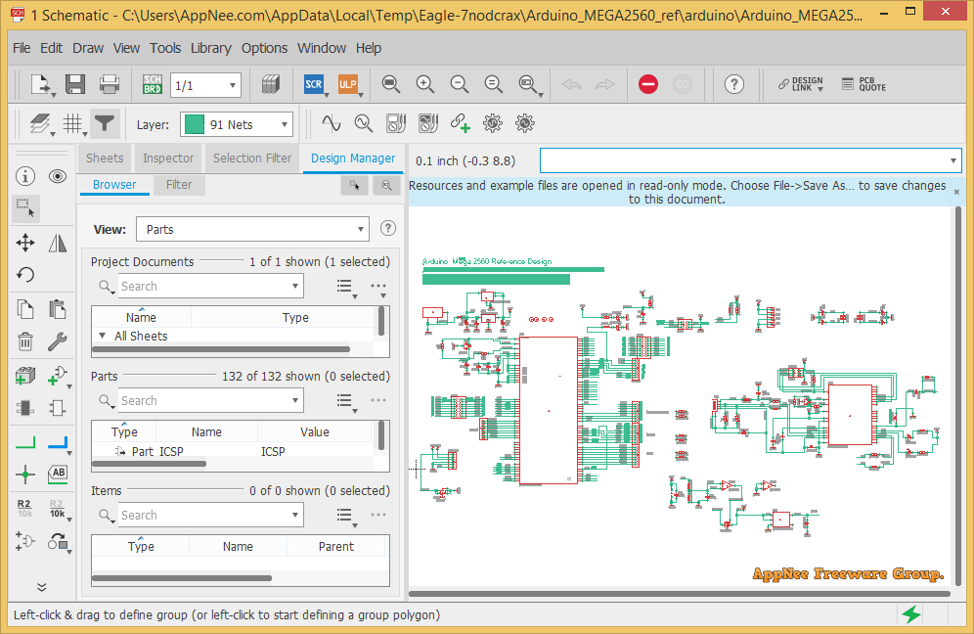Click the Parts list horizontal scrollbar
The height and width of the screenshot is (634, 974).
click(149, 464)
